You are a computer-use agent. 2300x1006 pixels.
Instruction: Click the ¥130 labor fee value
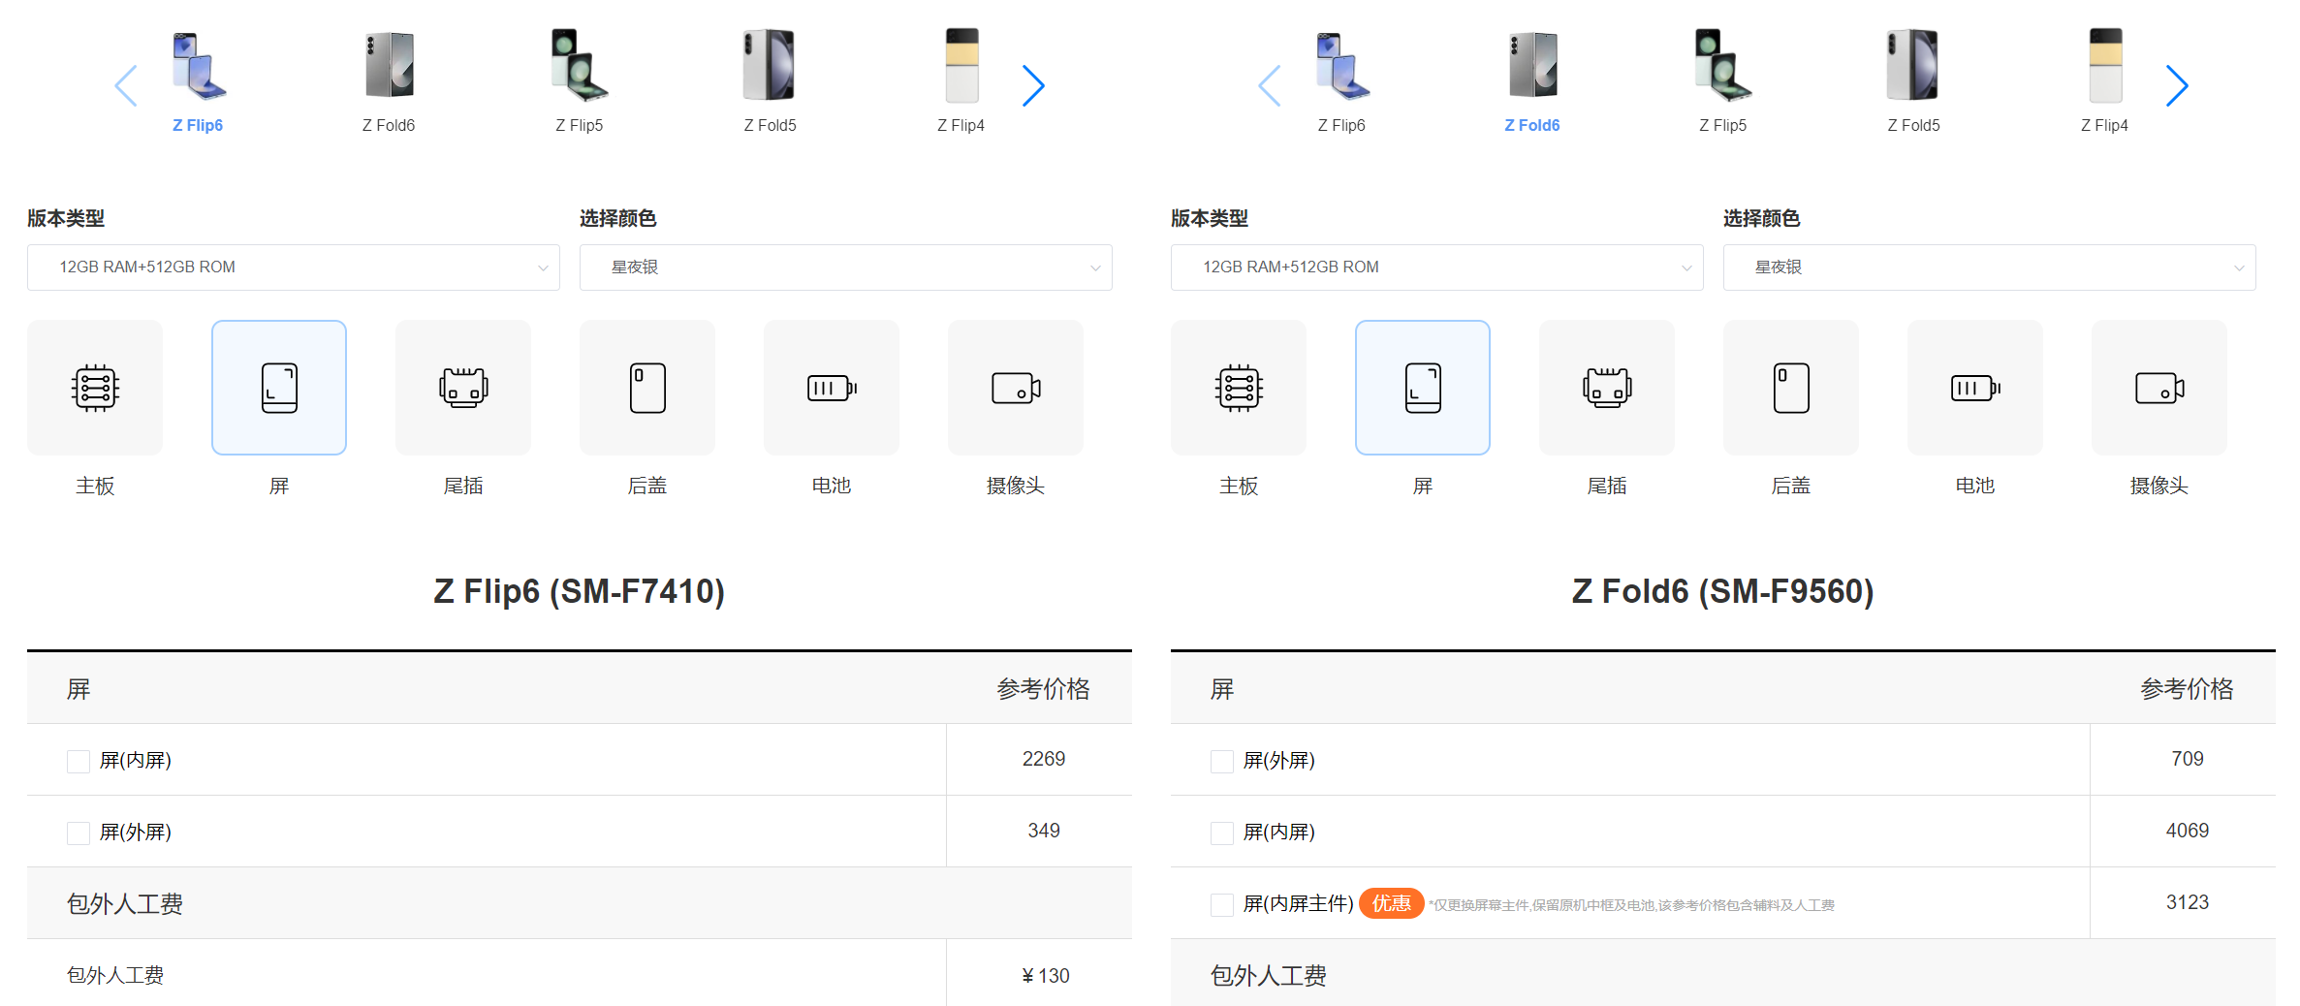(x=1046, y=976)
